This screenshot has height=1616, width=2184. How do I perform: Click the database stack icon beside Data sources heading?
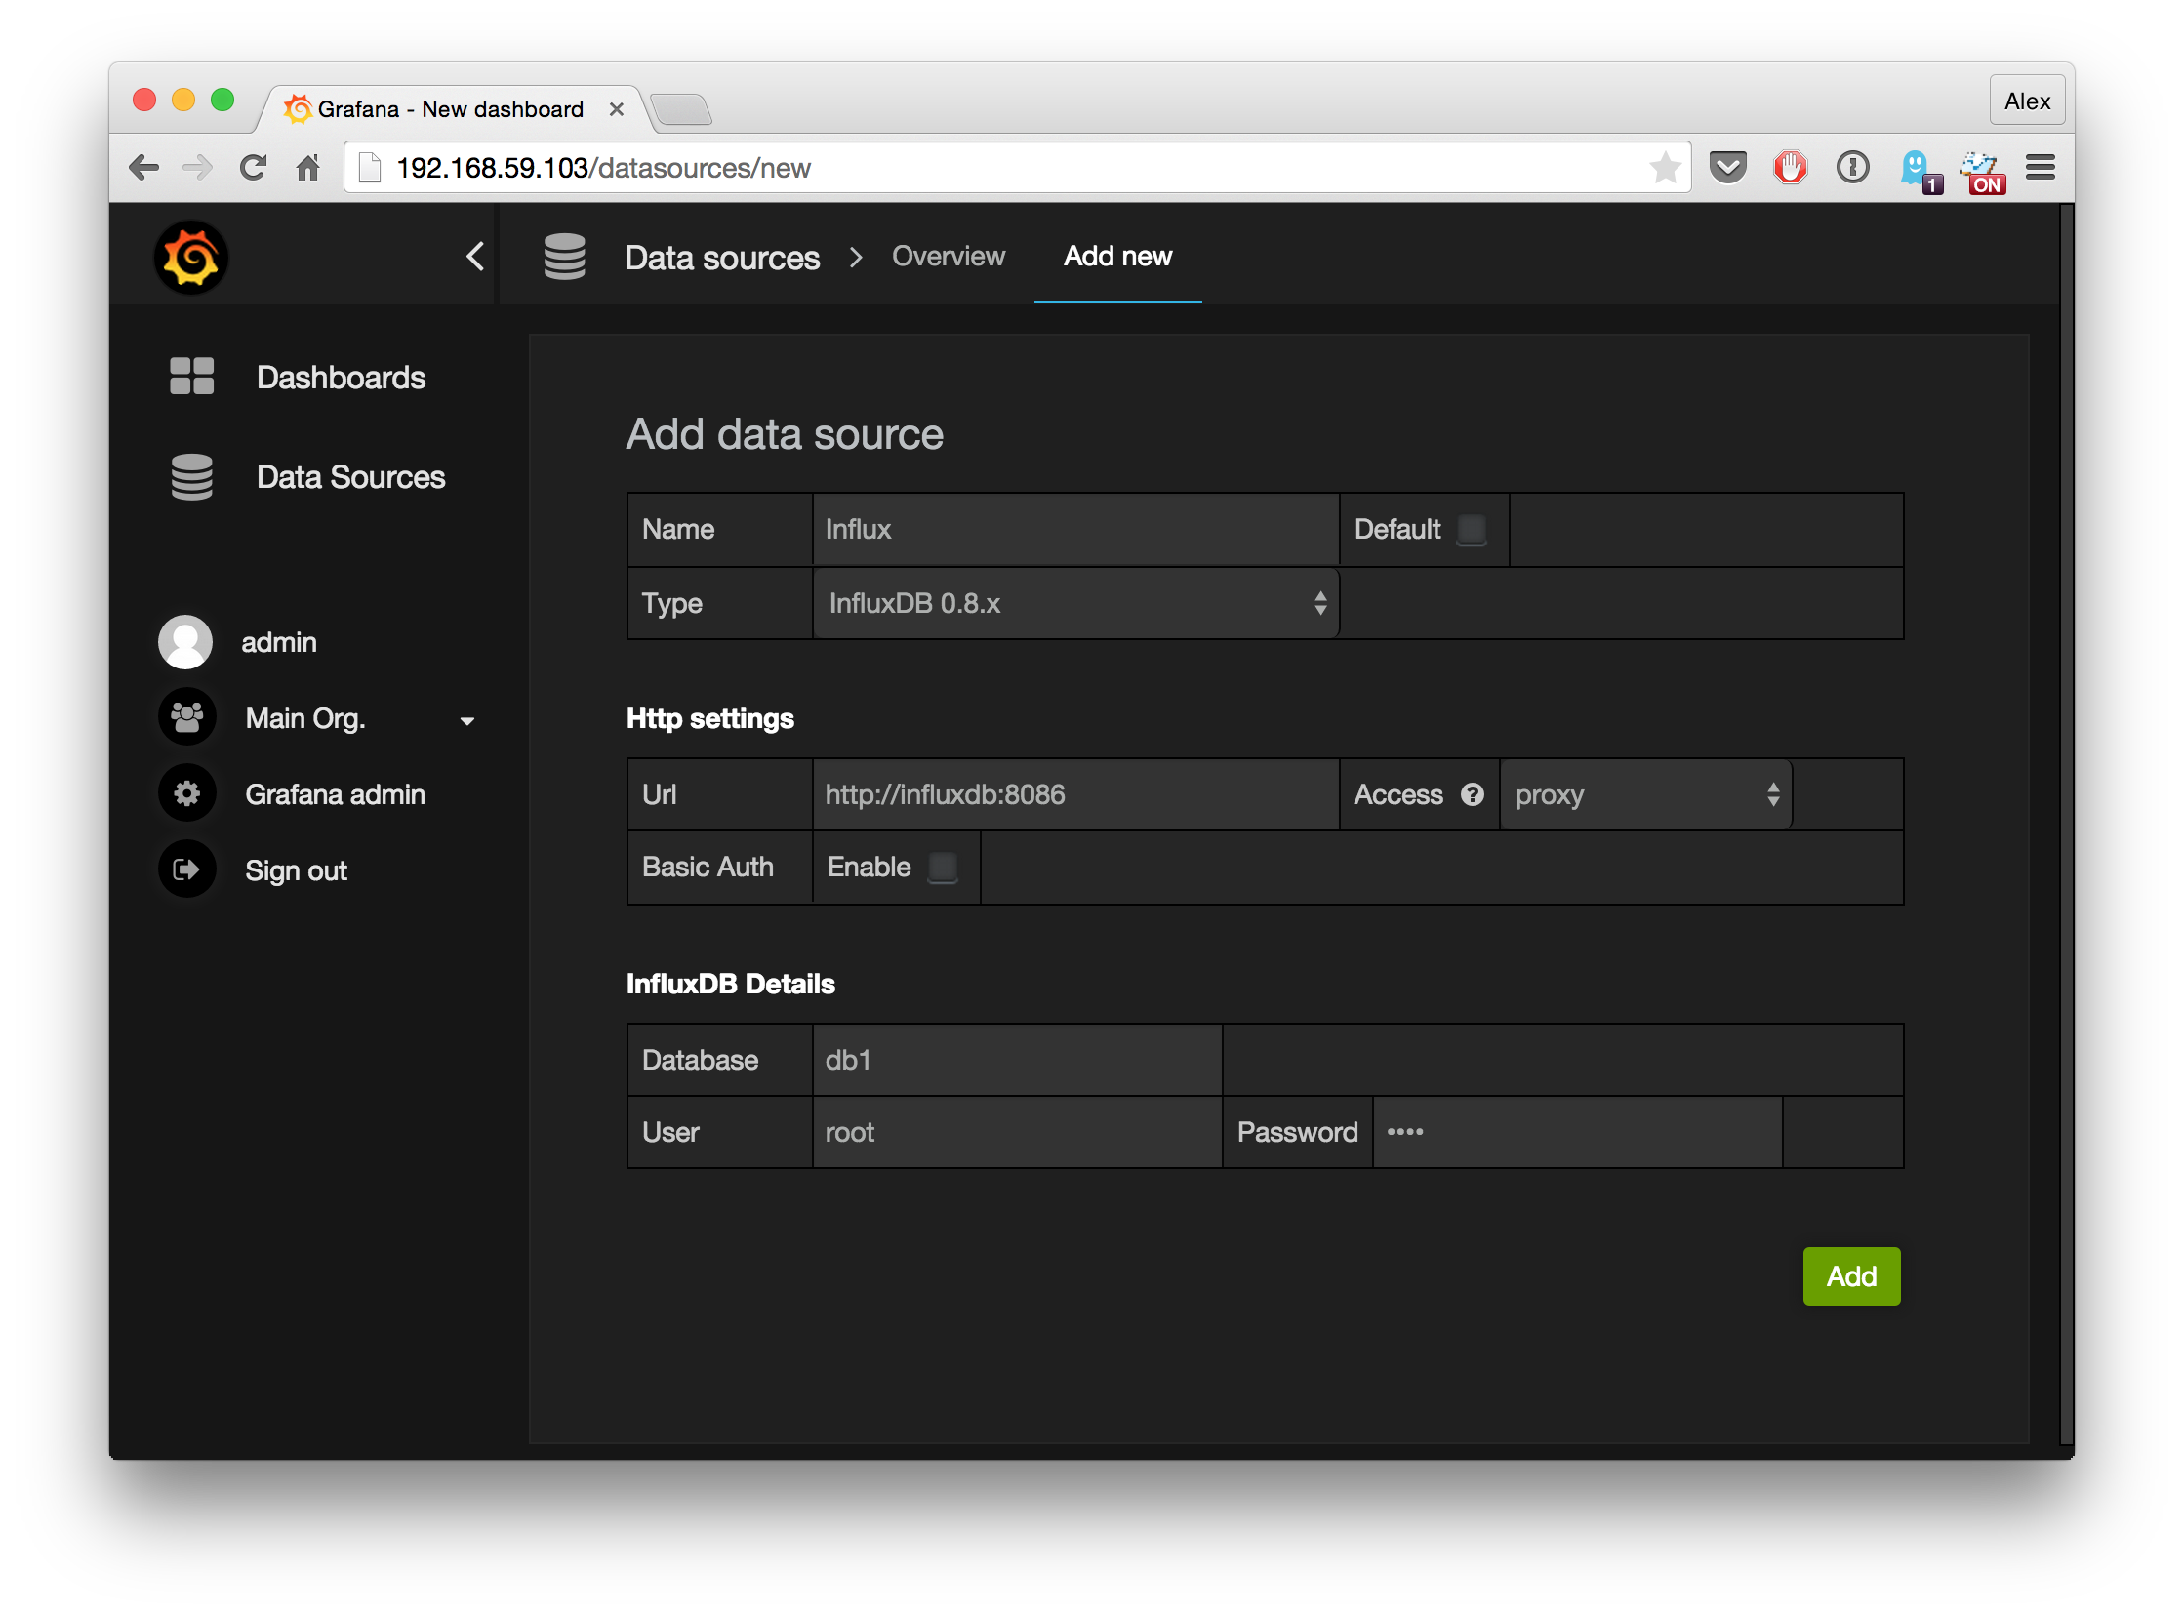[564, 257]
